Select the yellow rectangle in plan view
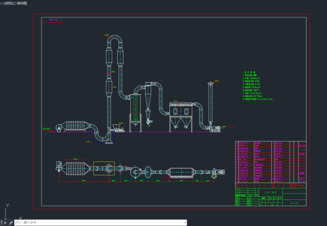Screen dimensions: 327x226 coord(104,168)
